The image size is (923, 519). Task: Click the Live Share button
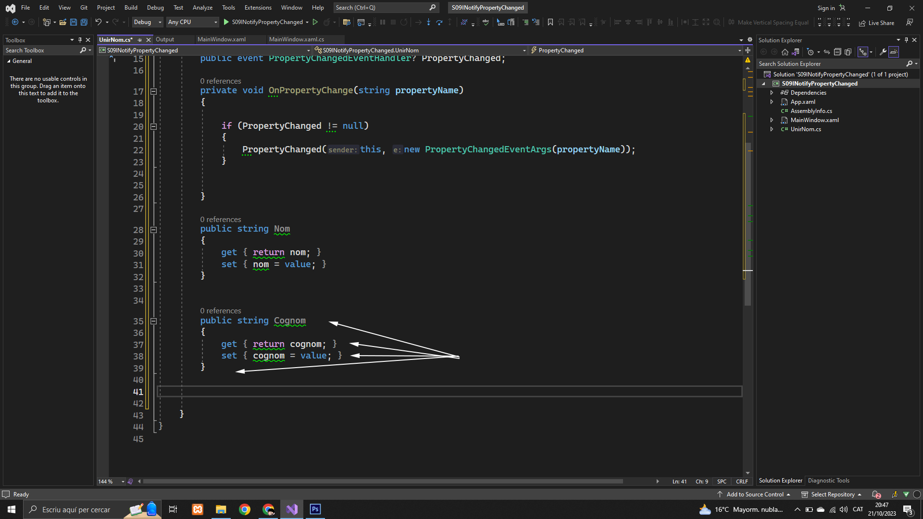876,23
